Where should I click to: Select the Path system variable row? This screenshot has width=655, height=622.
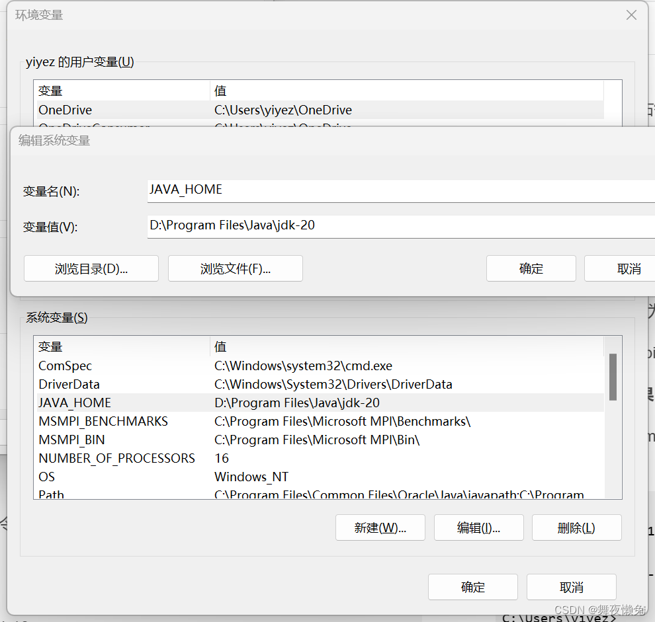click(x=320, y=493)
